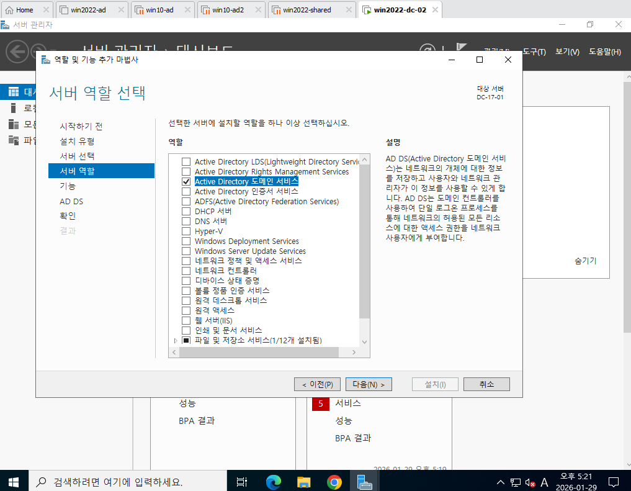Open 도구(T) menu in Server Manager
The height and width of the screenshot is (491, 631).
click(534, 52)
